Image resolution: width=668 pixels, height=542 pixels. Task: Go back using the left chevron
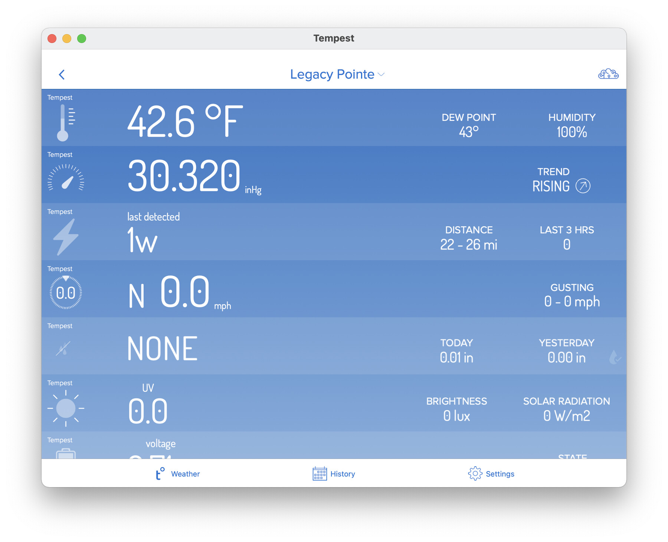click(x=62, y=75)
